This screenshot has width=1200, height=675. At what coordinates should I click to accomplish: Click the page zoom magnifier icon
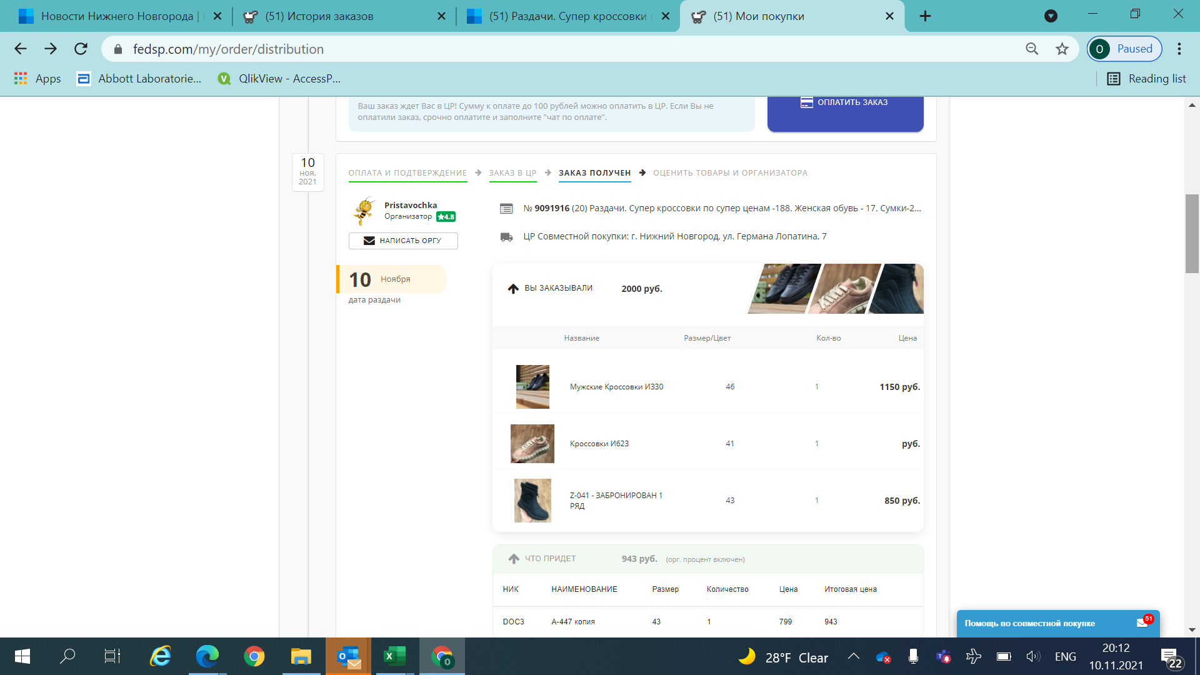1032,49
